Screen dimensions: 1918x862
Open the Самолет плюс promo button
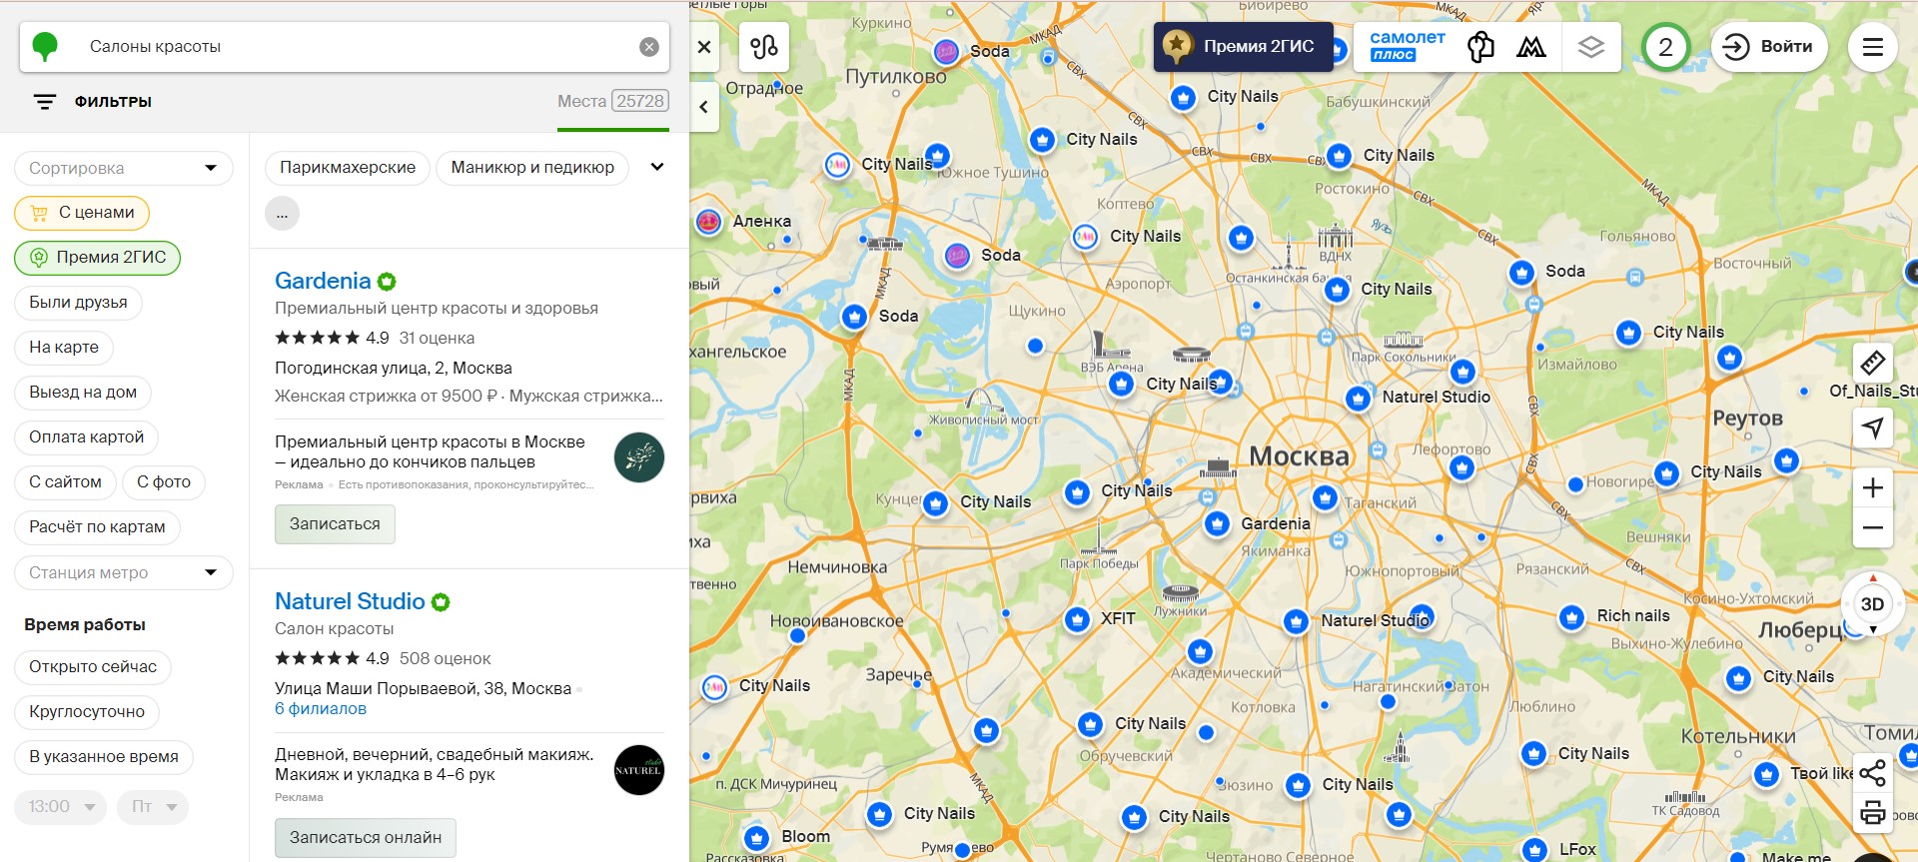tap(1408, 46)
